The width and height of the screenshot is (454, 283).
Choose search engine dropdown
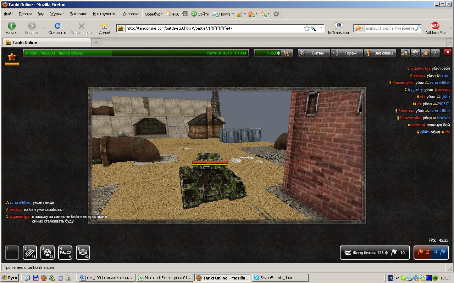point(359,28)
